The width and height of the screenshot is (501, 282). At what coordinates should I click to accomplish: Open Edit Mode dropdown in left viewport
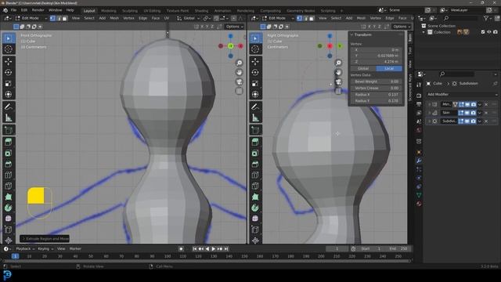[x=31, y=18]
